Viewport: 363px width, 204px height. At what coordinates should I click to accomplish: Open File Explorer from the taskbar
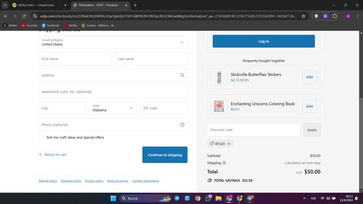(x=218, y=198)
